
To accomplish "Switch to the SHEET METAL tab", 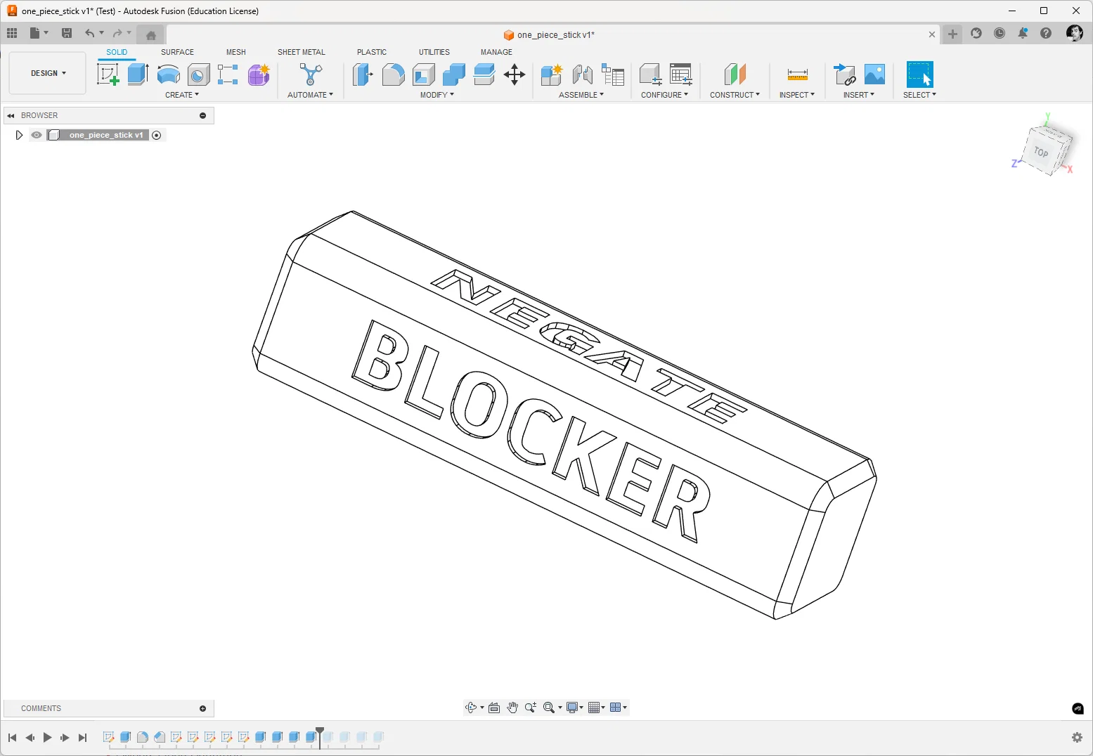I will click(302, 52).
